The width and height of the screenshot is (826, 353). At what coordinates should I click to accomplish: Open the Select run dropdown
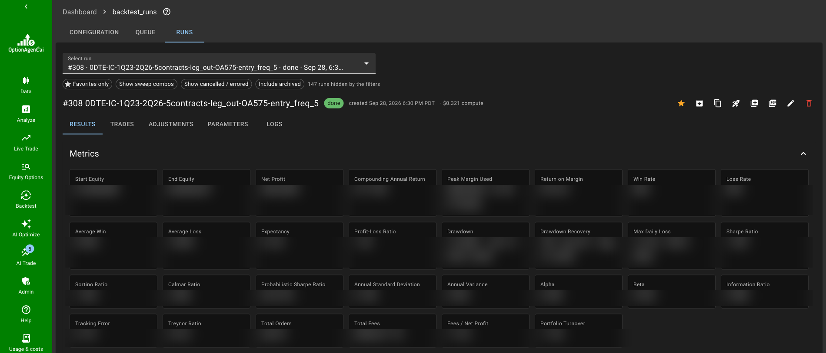coord(219,63)
